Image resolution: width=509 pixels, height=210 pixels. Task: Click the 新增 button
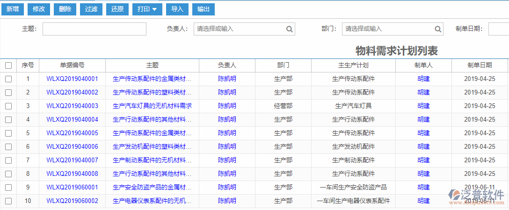13,9
